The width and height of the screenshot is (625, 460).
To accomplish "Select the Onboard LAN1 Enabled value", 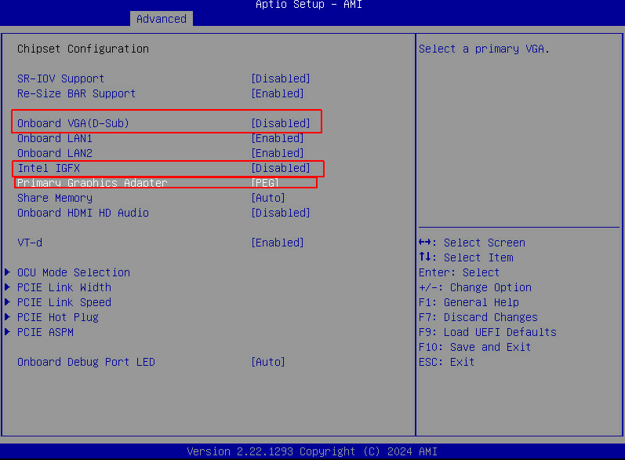I will 277,138.
